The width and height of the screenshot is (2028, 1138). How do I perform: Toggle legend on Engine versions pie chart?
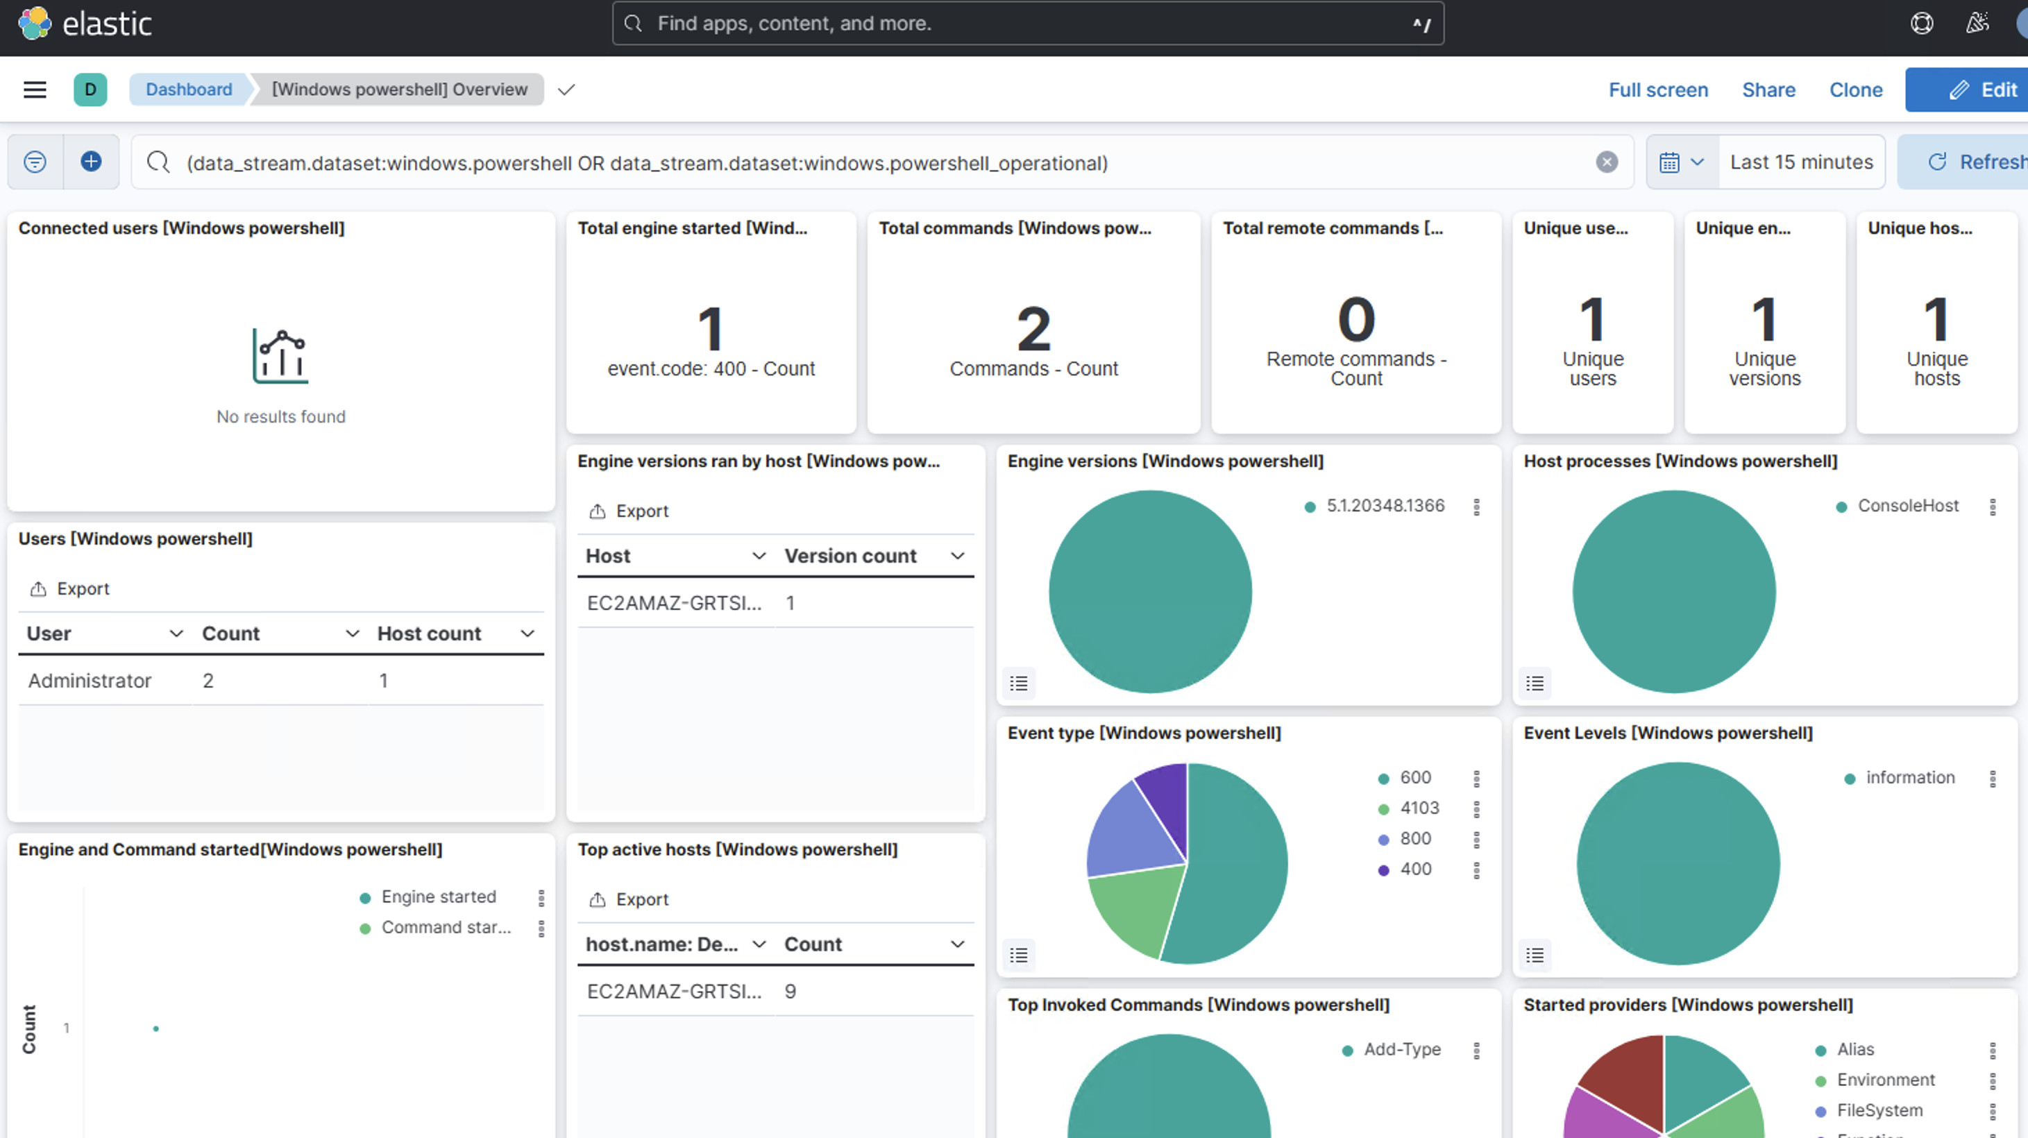point(1019,683)
